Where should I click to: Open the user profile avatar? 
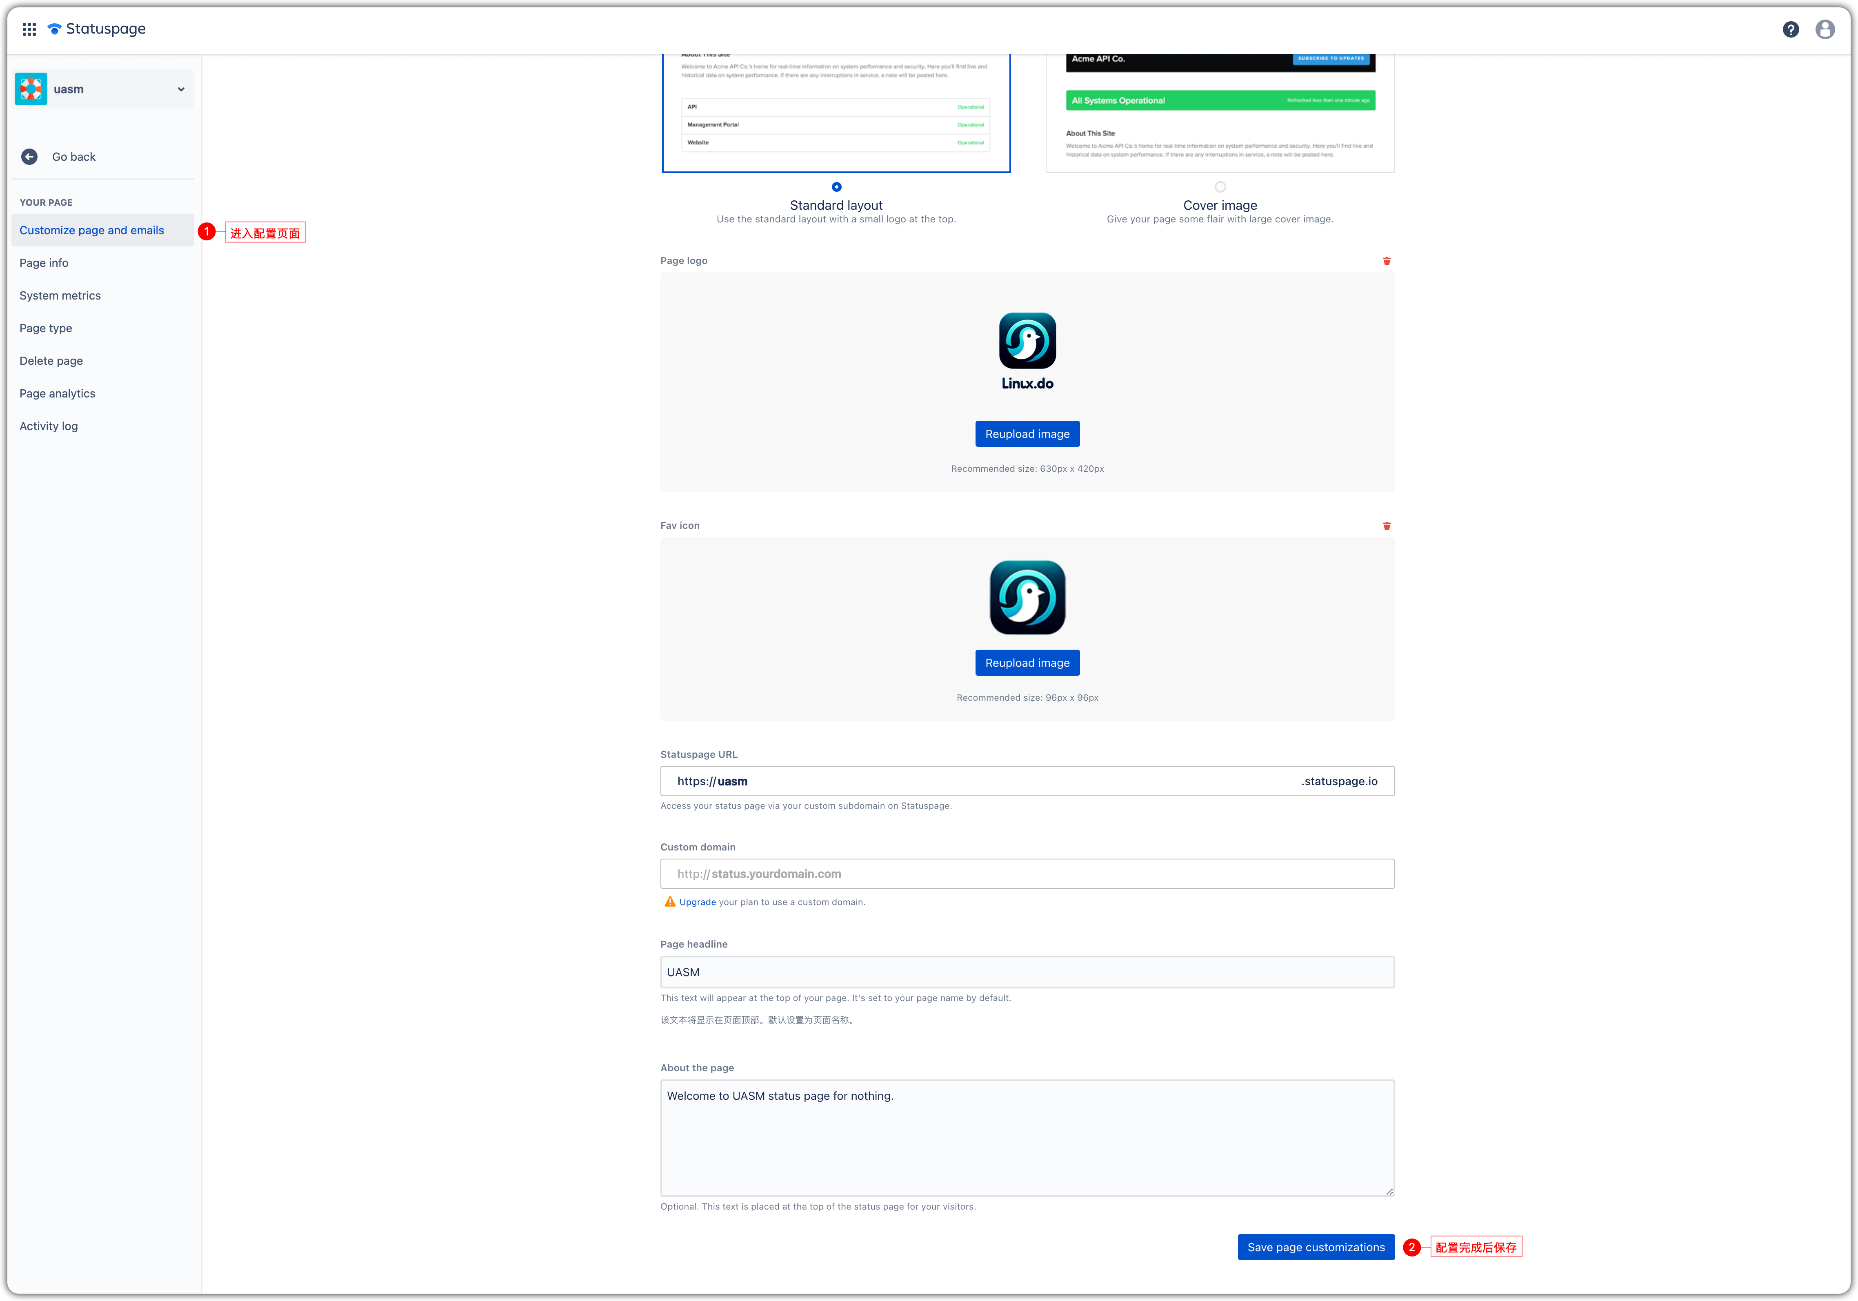(x=1825, y=29)
